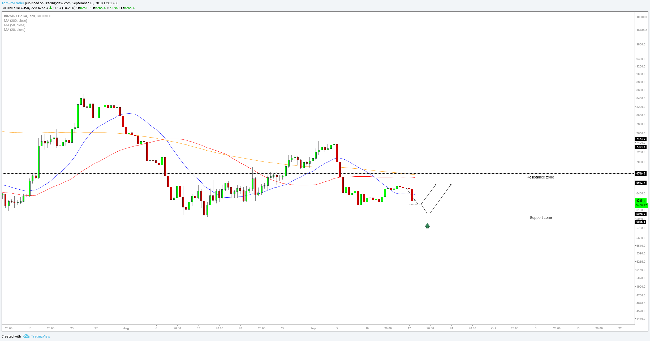Click the 'Oct' date on time axis

pos(494,328)
